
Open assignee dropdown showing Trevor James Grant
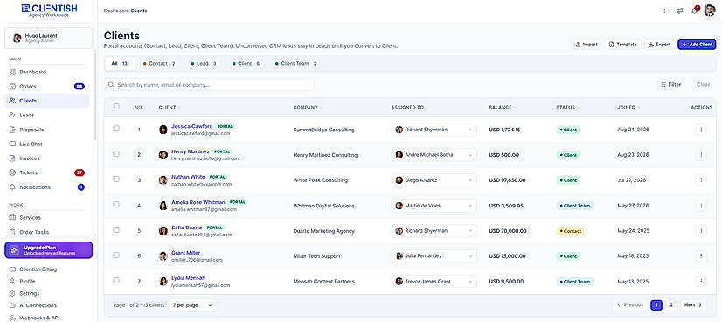point(434,282)
